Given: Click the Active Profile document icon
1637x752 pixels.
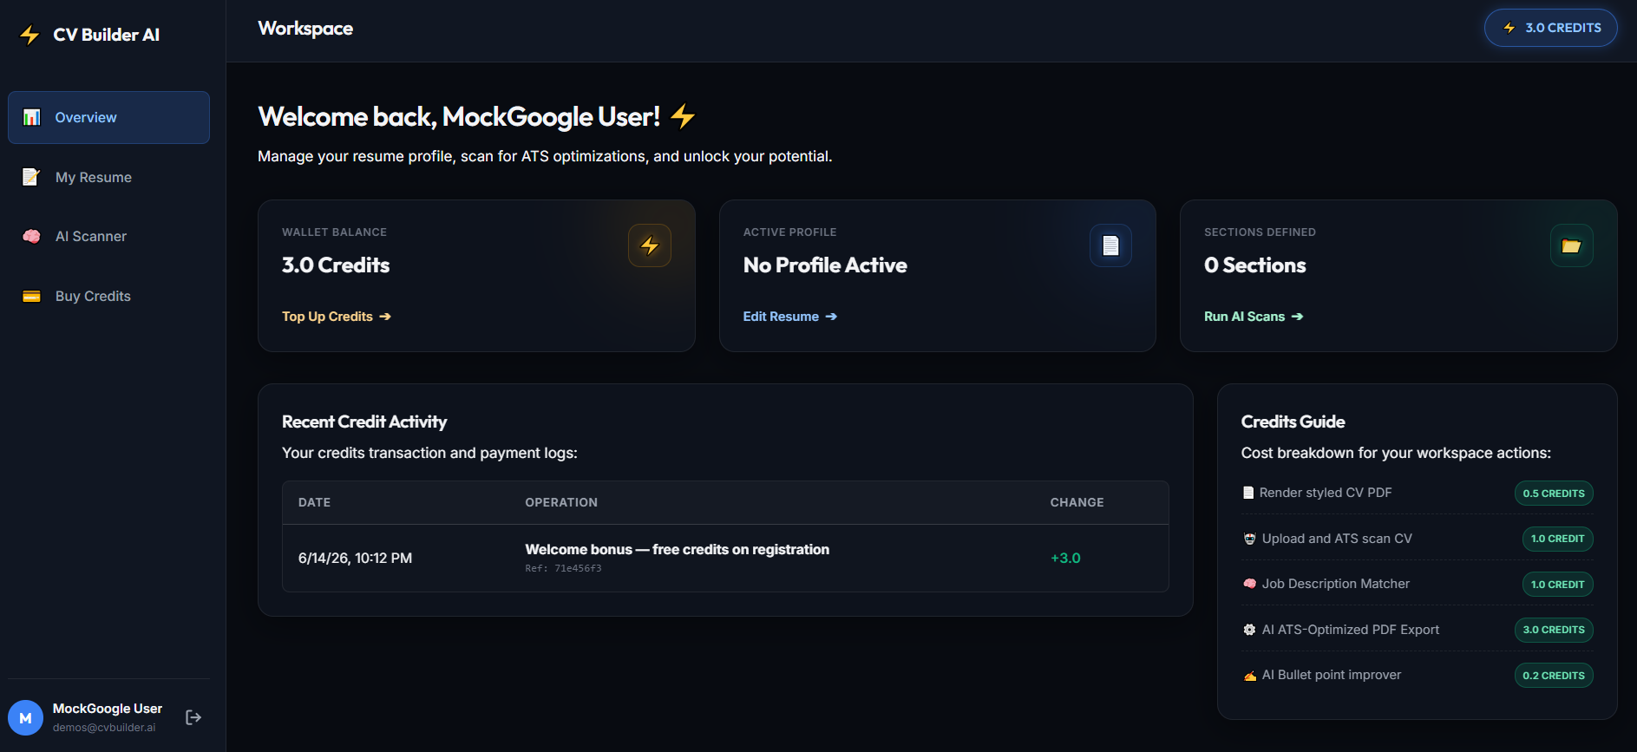Looking at the screenshot, I should pyautogui.click(x=1110, y=245).
